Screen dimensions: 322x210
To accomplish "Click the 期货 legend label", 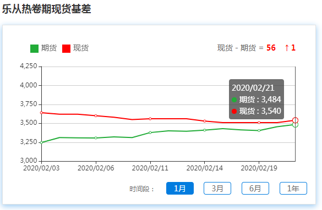I will coord(49,48).
